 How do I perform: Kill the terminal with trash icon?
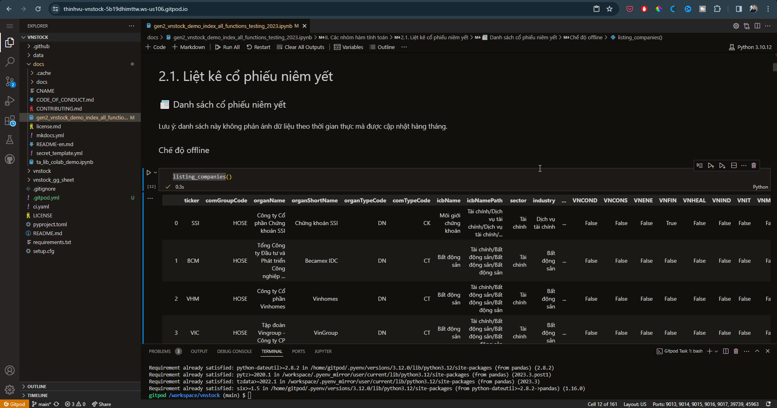pos(736,351)
